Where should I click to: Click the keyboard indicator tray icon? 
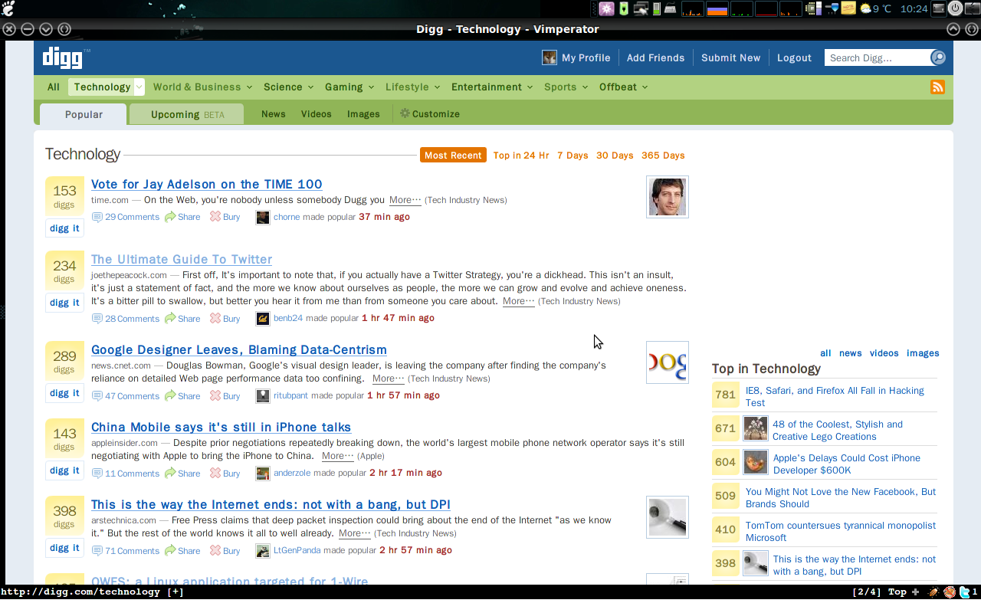tap(670, 9)
